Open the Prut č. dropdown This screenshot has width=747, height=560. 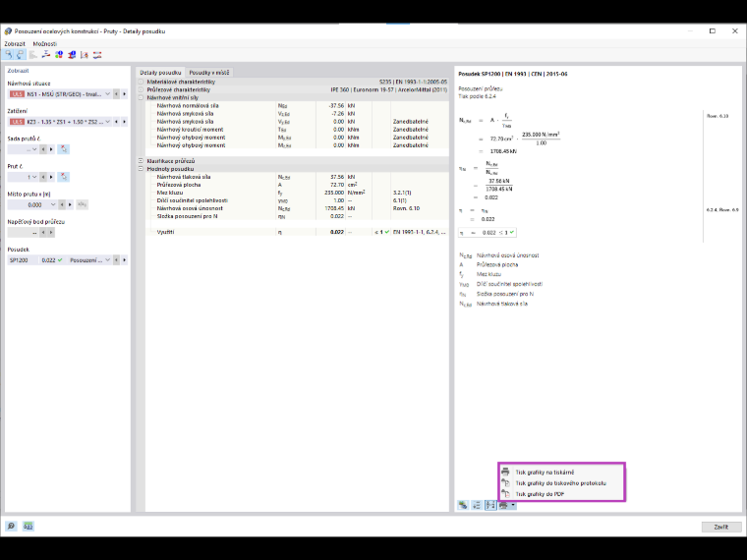click(34, 177)
